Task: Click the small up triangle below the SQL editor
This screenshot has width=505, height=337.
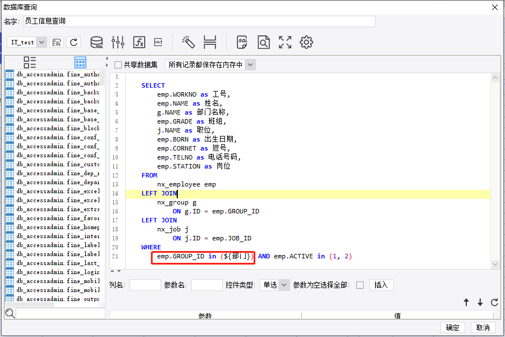Action: click(x=112, y=271)
